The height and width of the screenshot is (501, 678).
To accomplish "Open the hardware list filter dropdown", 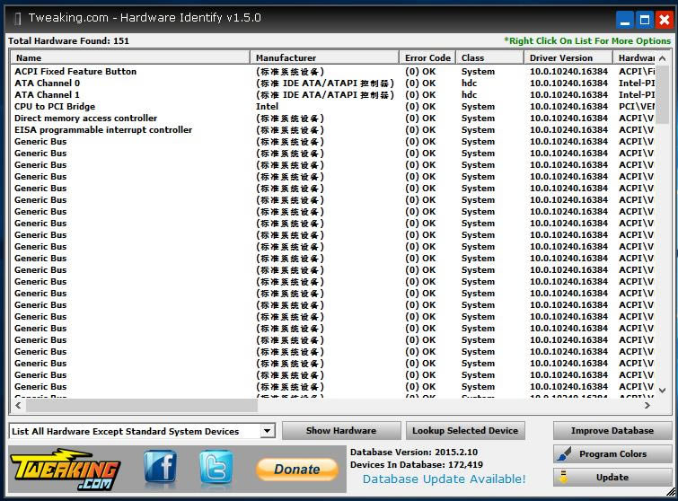I will click(268, 431).
